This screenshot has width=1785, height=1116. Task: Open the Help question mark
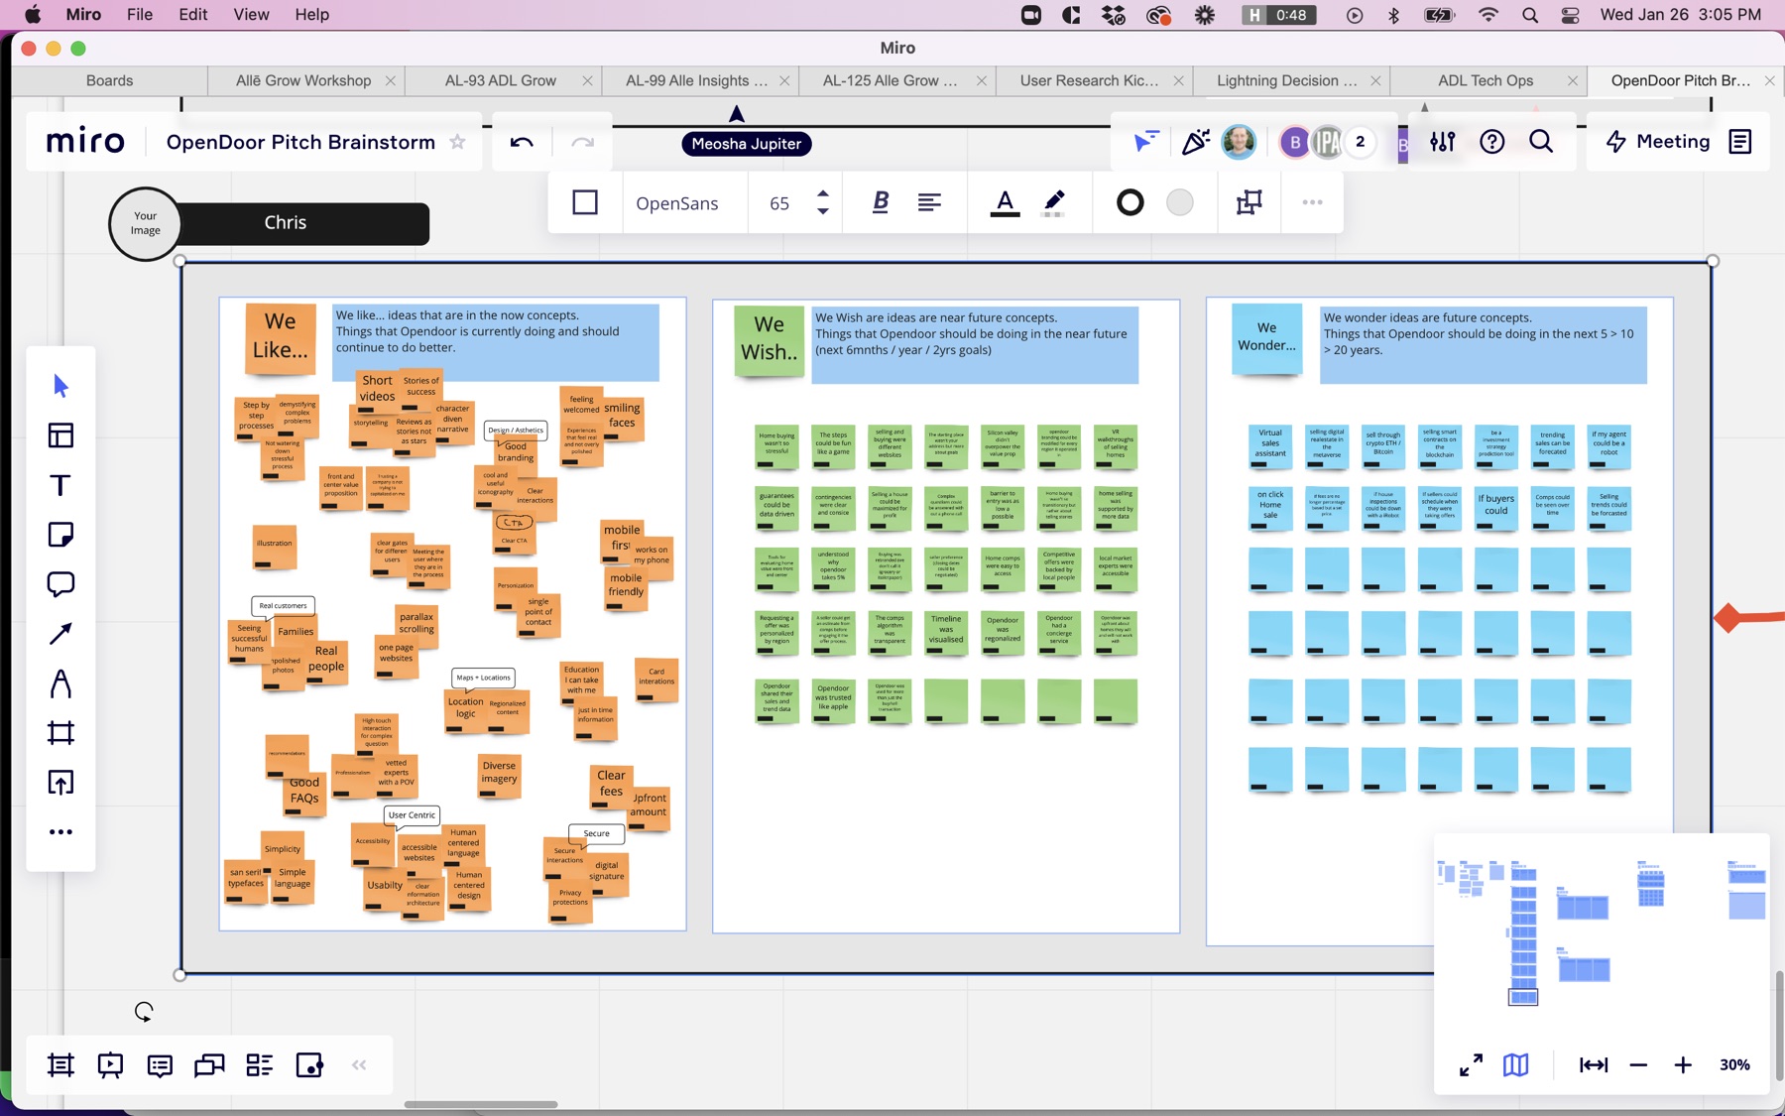(1491, 142)
